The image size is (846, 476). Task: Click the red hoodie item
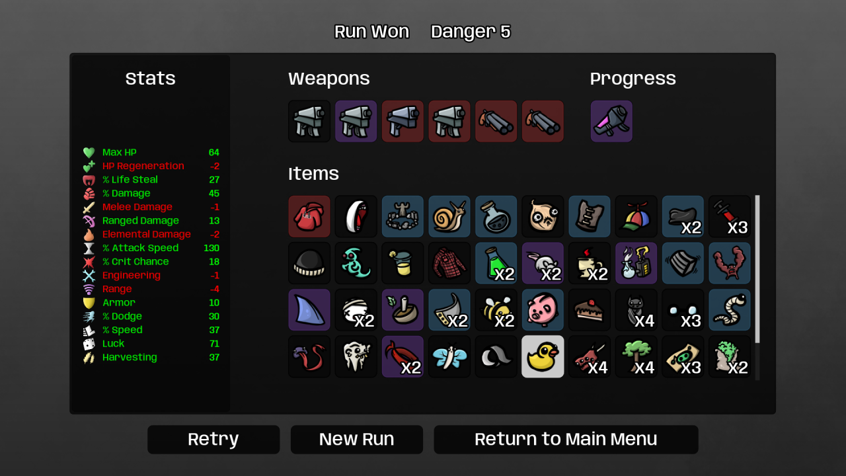tap(309, 216)
